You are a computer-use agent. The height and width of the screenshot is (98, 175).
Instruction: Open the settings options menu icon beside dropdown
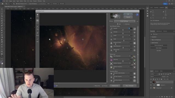[137, 21]
